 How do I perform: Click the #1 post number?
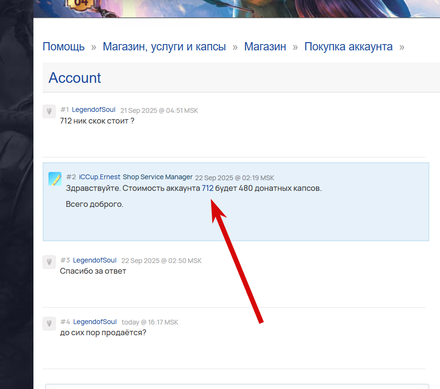click(x=64, y=109)
